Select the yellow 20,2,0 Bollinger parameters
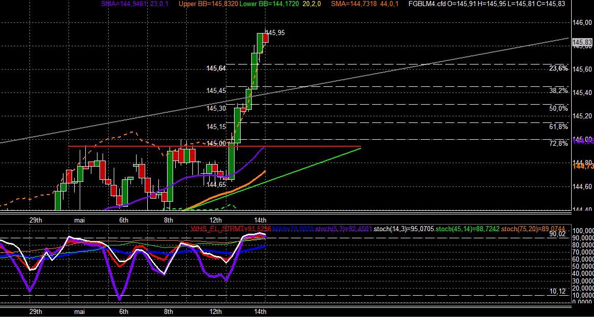The height and width of the screenshot is (317, 594). pyautogui.click(x=313, y=4)
